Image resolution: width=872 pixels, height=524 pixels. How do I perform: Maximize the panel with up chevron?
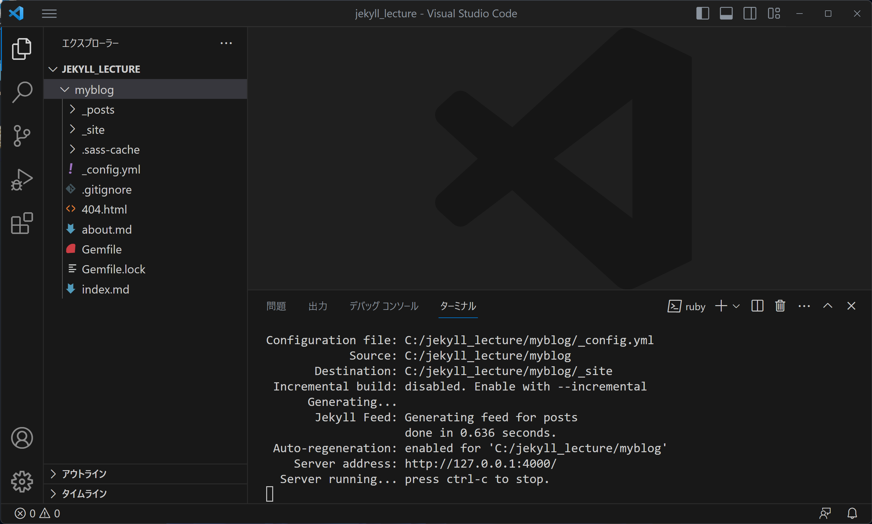point(828,306)
